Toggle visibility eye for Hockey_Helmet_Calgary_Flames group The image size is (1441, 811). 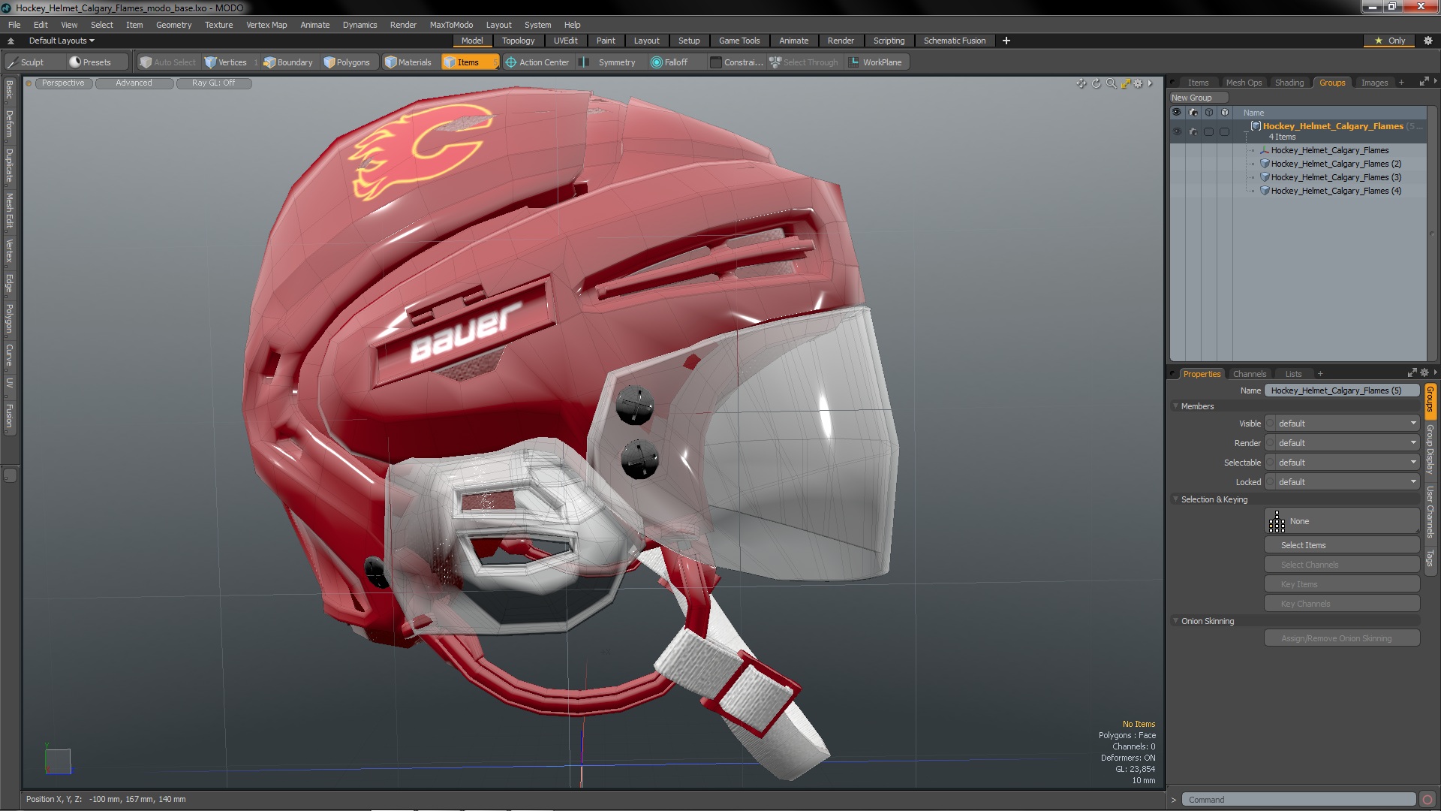coord(1177,132)
